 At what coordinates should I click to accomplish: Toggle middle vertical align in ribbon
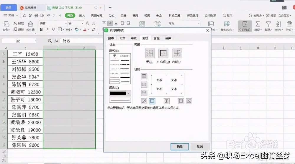pyautogui.click(x=110, y=23)
